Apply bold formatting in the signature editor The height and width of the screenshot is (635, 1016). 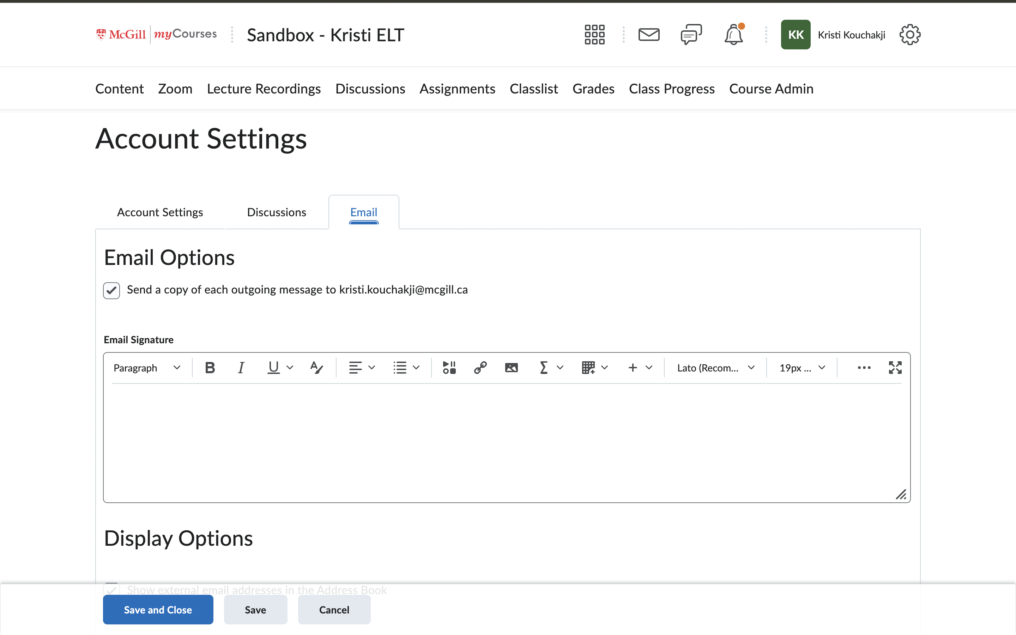click(210, 367)
